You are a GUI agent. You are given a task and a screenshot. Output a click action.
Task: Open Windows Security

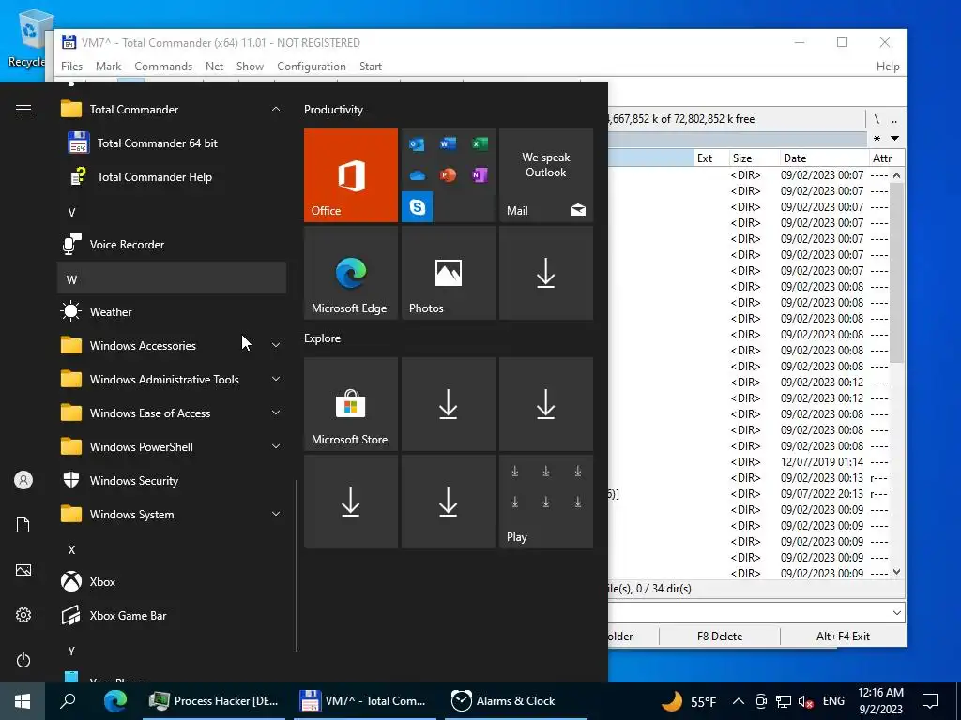point(172,481)
